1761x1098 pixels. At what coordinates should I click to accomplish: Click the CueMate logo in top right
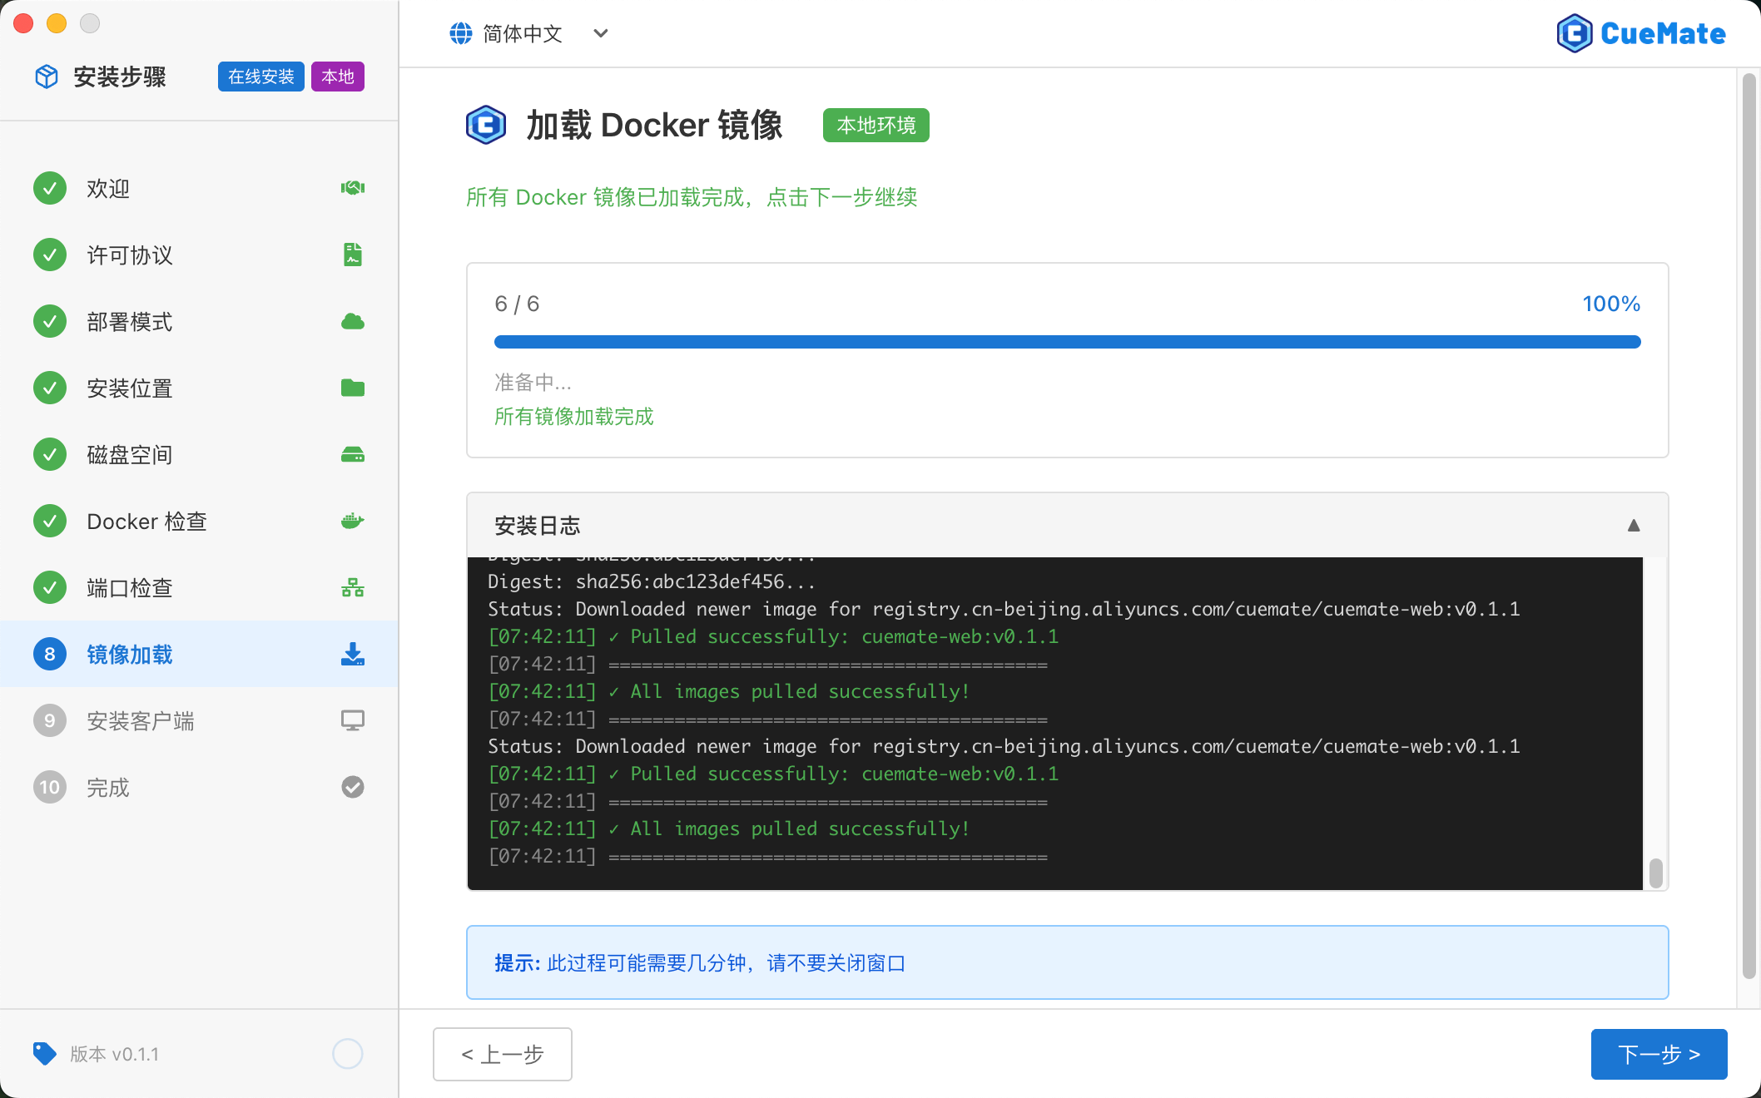(x=1640, y=33)
